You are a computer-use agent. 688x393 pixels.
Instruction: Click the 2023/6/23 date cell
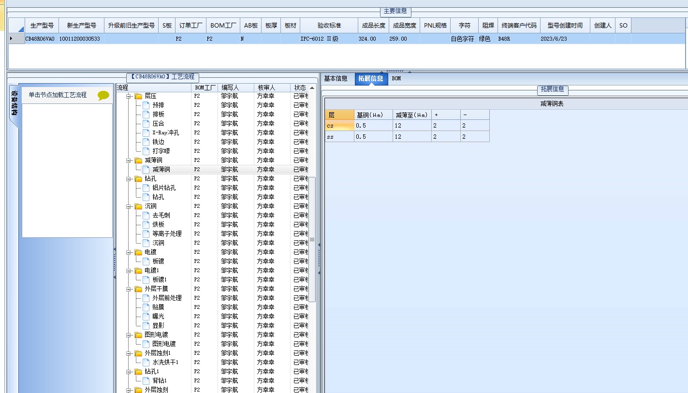click(565, 39)
